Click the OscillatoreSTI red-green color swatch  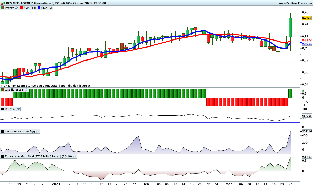(x=3, y=90)
